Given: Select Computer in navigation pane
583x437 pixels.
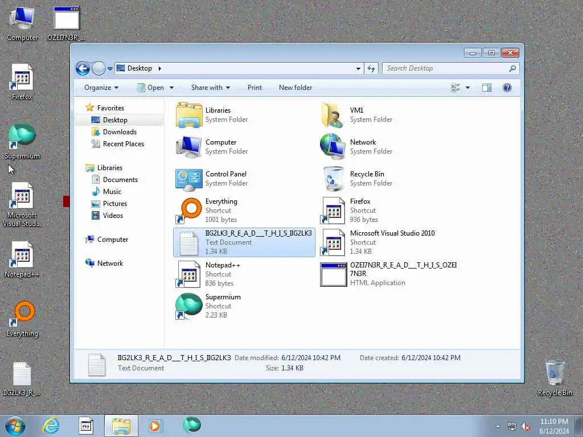Looking at the screenshot, I should point(113,240).
